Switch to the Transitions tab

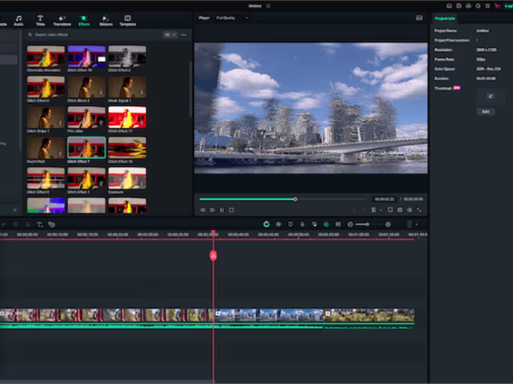[x=62, y=20]
